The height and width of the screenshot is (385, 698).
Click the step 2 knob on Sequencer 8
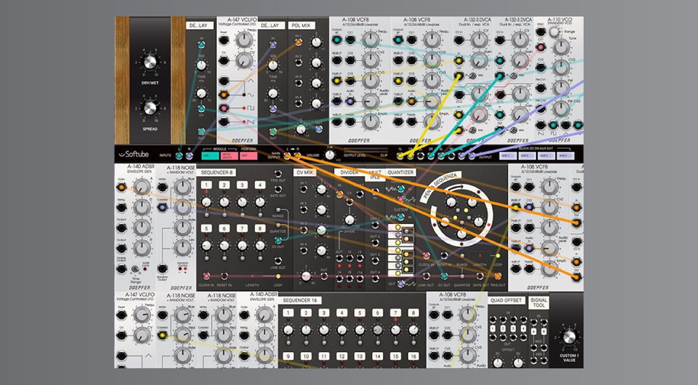pyautogui.click(x=224, y=202)
